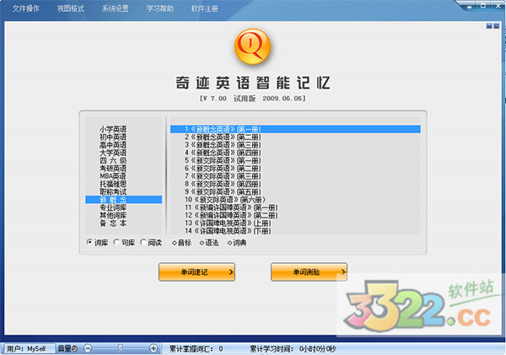The image size is (506, 355).
Task: Open the 系统设置 menu
Action: [x=116, y=8]
